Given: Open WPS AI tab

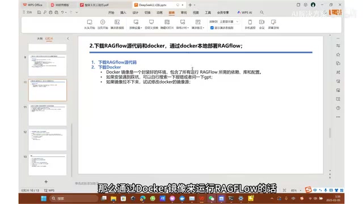Looking at the screenshot, I should [244, 12].
